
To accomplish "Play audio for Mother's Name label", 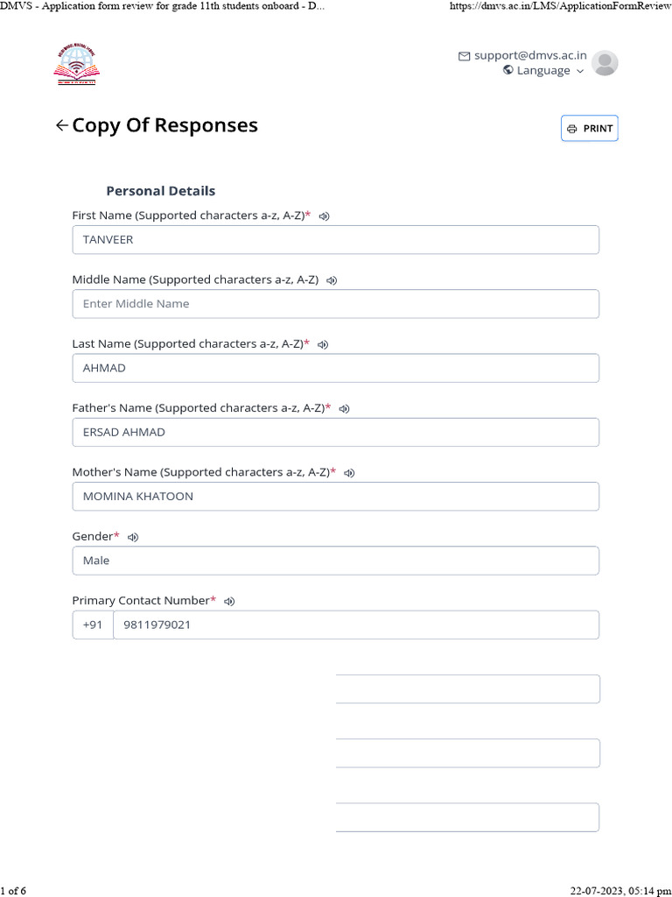I will point(349,473).
